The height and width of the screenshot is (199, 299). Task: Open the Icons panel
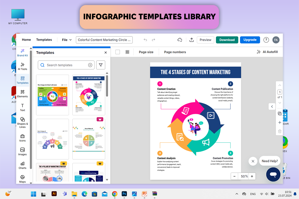pyautogui.click(x=22, y=138)
